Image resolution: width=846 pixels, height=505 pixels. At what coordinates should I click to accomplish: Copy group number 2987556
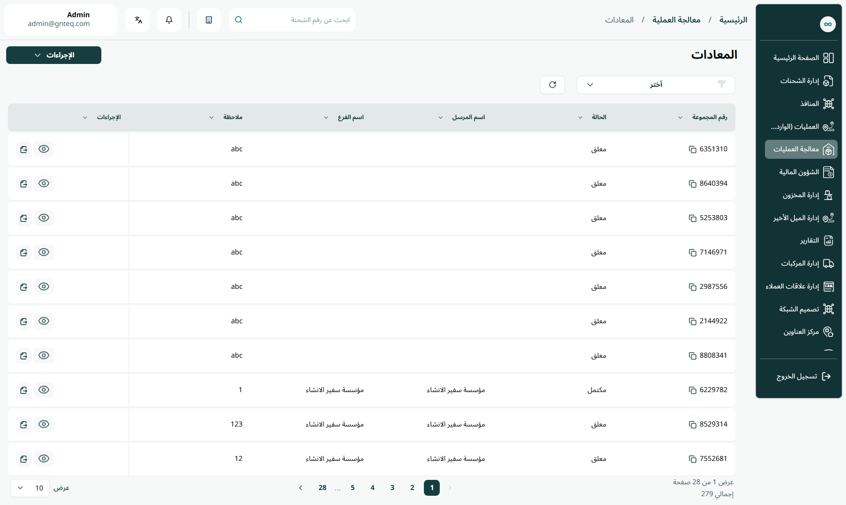[x=692, y=287]
